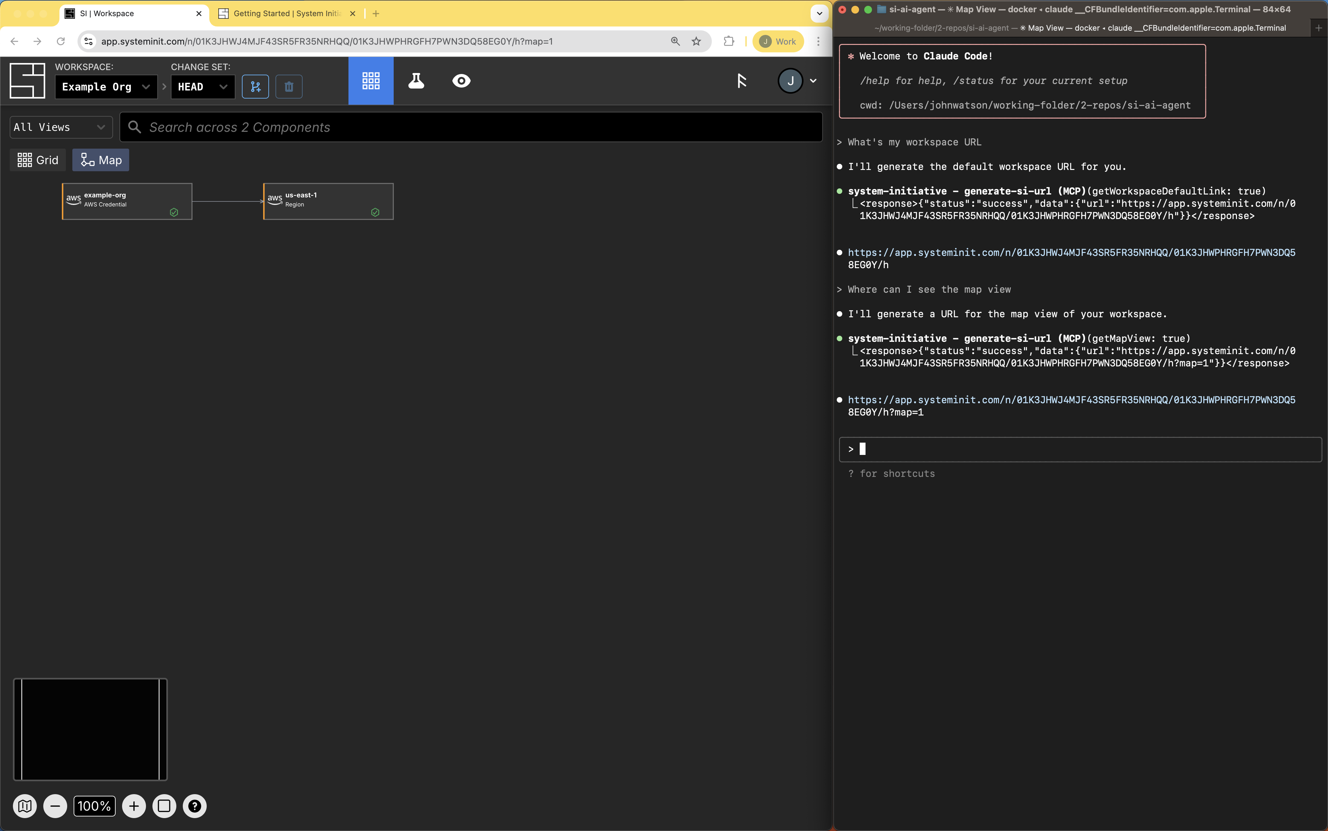Viewport: 1328px width, 831px height.
Task: Click qualification check on us-east-1 node
Action: [375, 212]
